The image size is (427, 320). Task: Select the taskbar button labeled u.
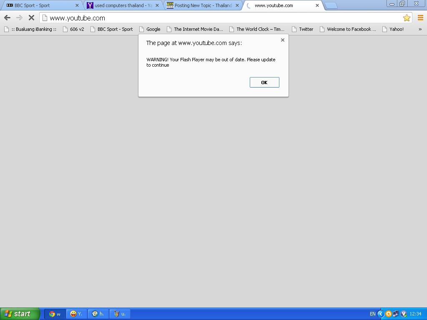tap(120, 314)
